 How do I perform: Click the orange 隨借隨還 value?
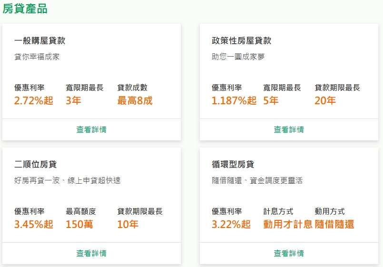tap(334, 225)
